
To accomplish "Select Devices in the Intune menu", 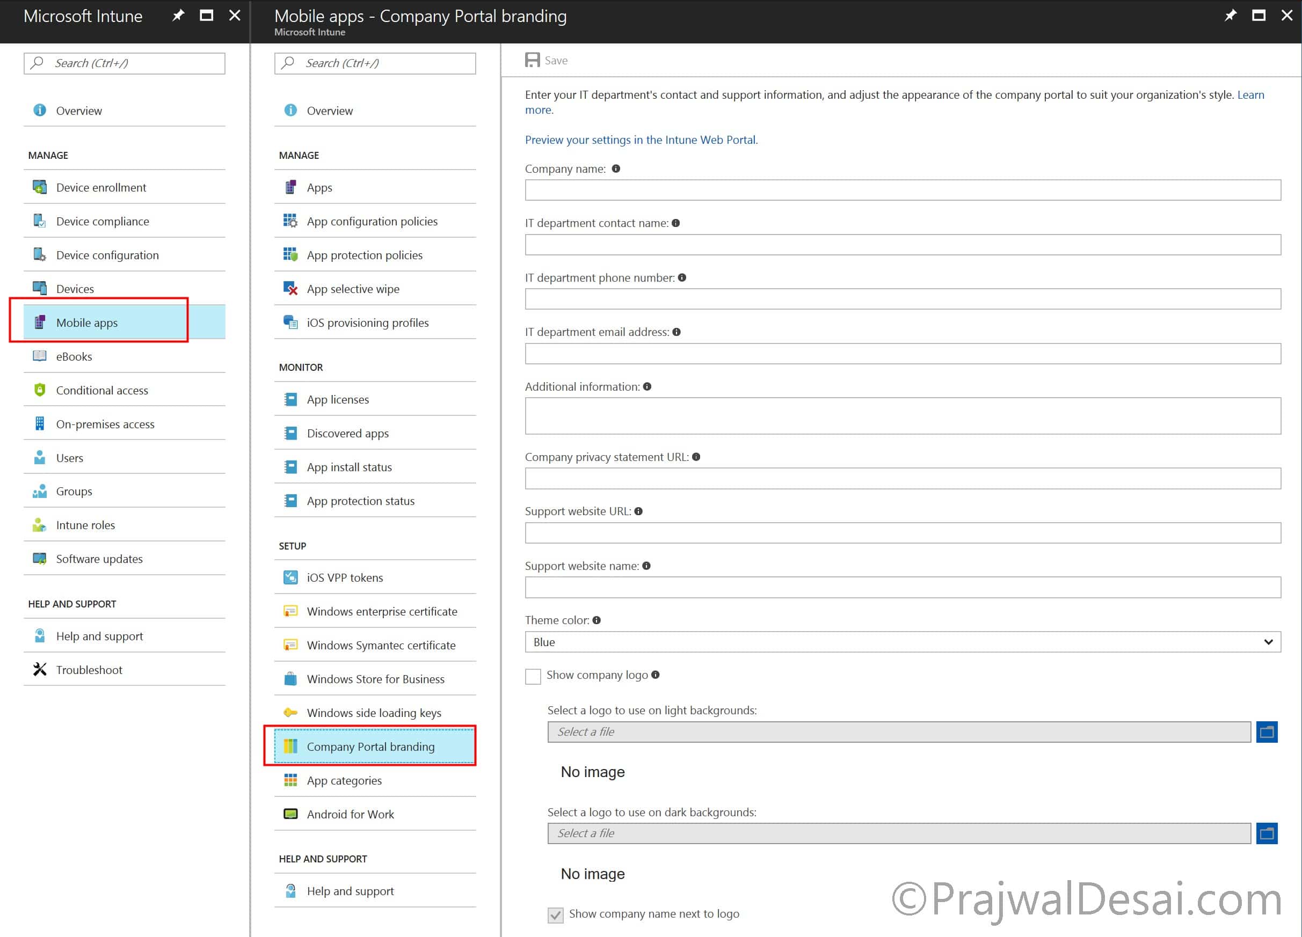I will tap(125, 289).
